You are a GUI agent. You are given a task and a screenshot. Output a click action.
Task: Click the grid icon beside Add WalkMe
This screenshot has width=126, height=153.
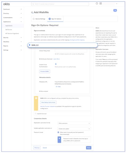32,13
